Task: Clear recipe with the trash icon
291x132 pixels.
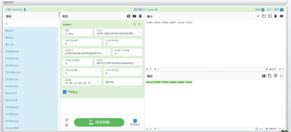Action: click(140, 16)
